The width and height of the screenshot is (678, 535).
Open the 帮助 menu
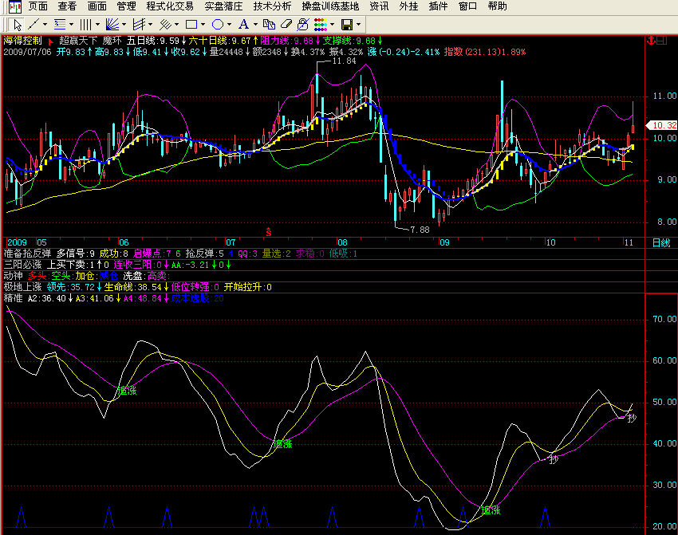[x=497, y=6]
